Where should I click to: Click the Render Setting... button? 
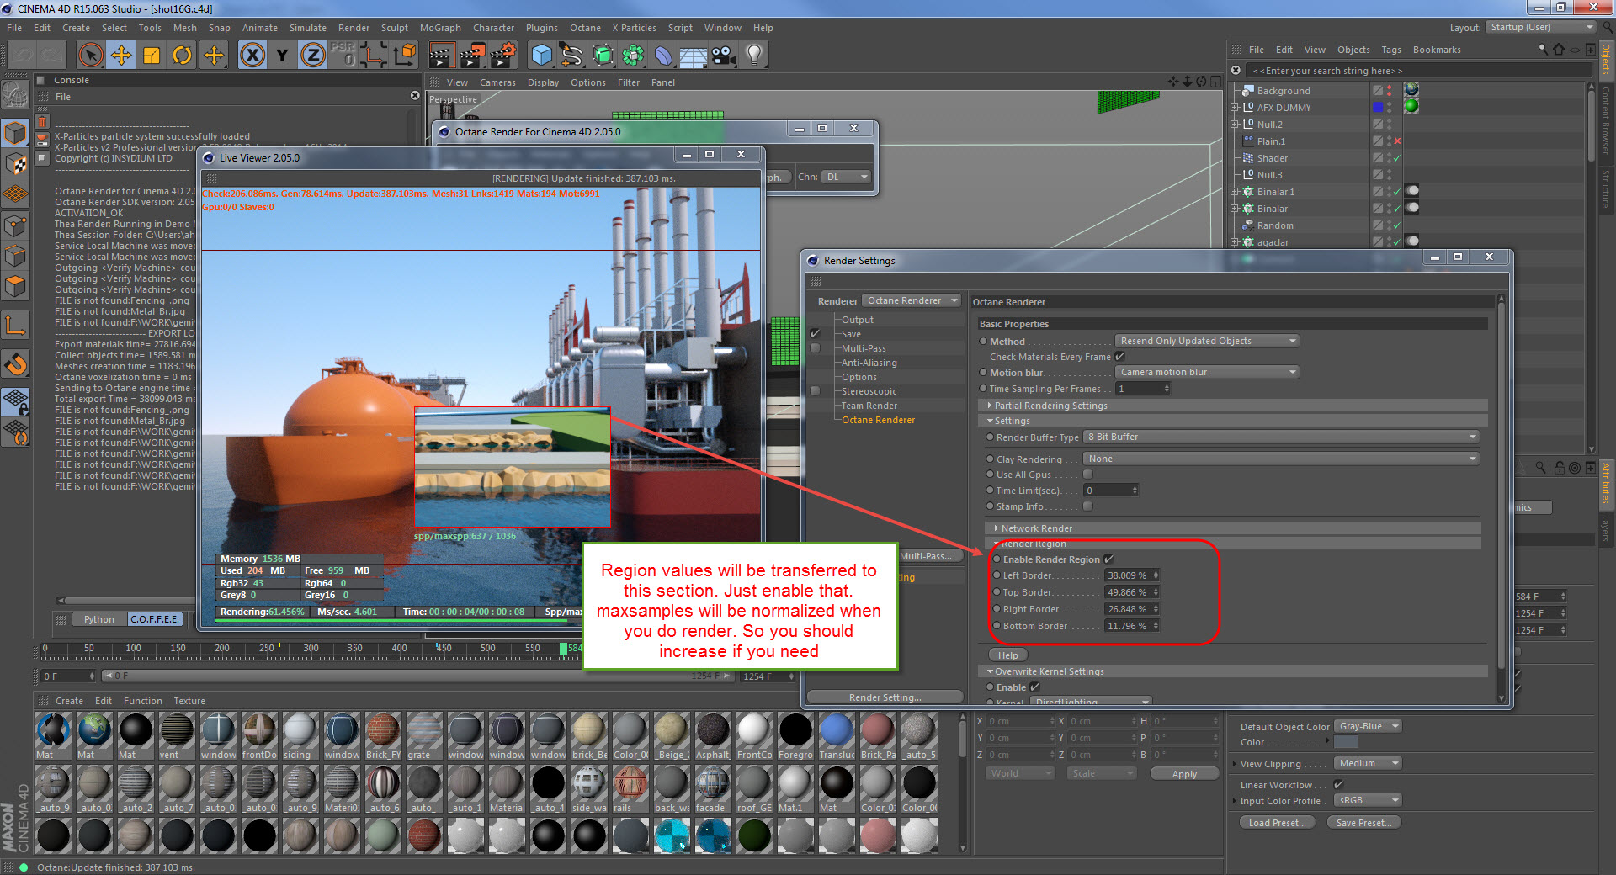[885, 697]
